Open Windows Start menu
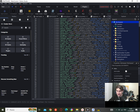Image resolution: width=140 pixels, height=112 pixels. (3, 110)
